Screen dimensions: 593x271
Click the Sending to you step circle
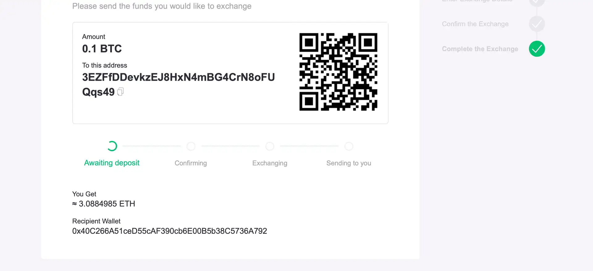click(x=349, y=146)
